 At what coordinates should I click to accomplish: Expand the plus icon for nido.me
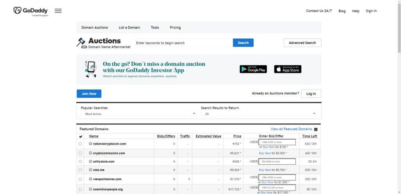[90, 170]
